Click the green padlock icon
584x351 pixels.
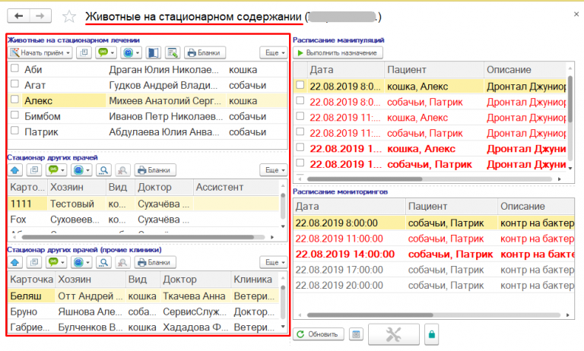pos(431,334)
